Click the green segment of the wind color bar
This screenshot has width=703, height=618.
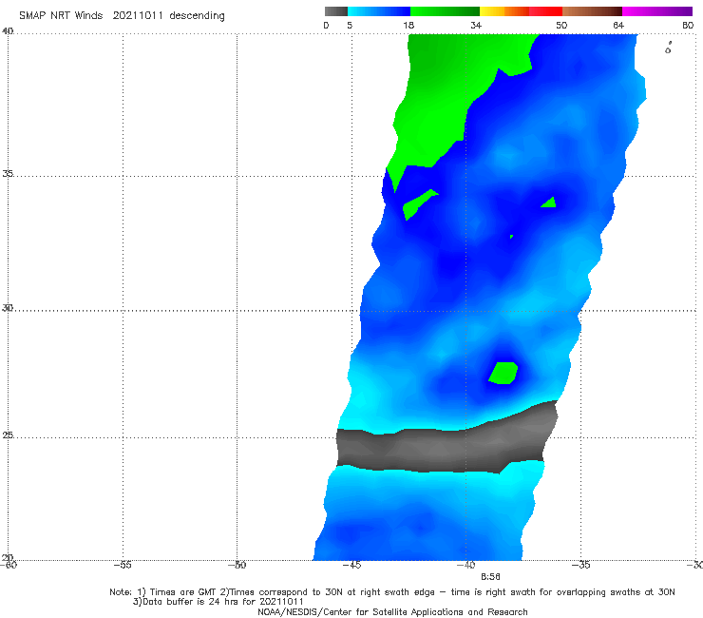click(x=445, y=11)
